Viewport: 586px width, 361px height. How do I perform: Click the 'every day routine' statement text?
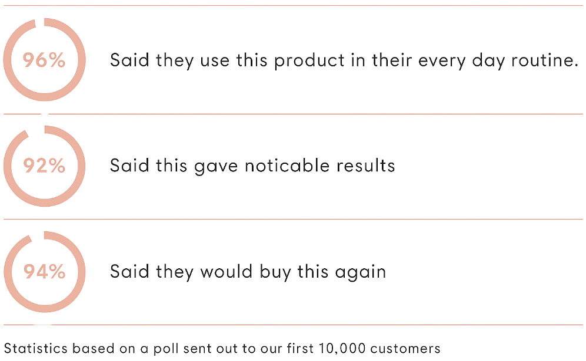pyautogui.click(x=344, y=61)
